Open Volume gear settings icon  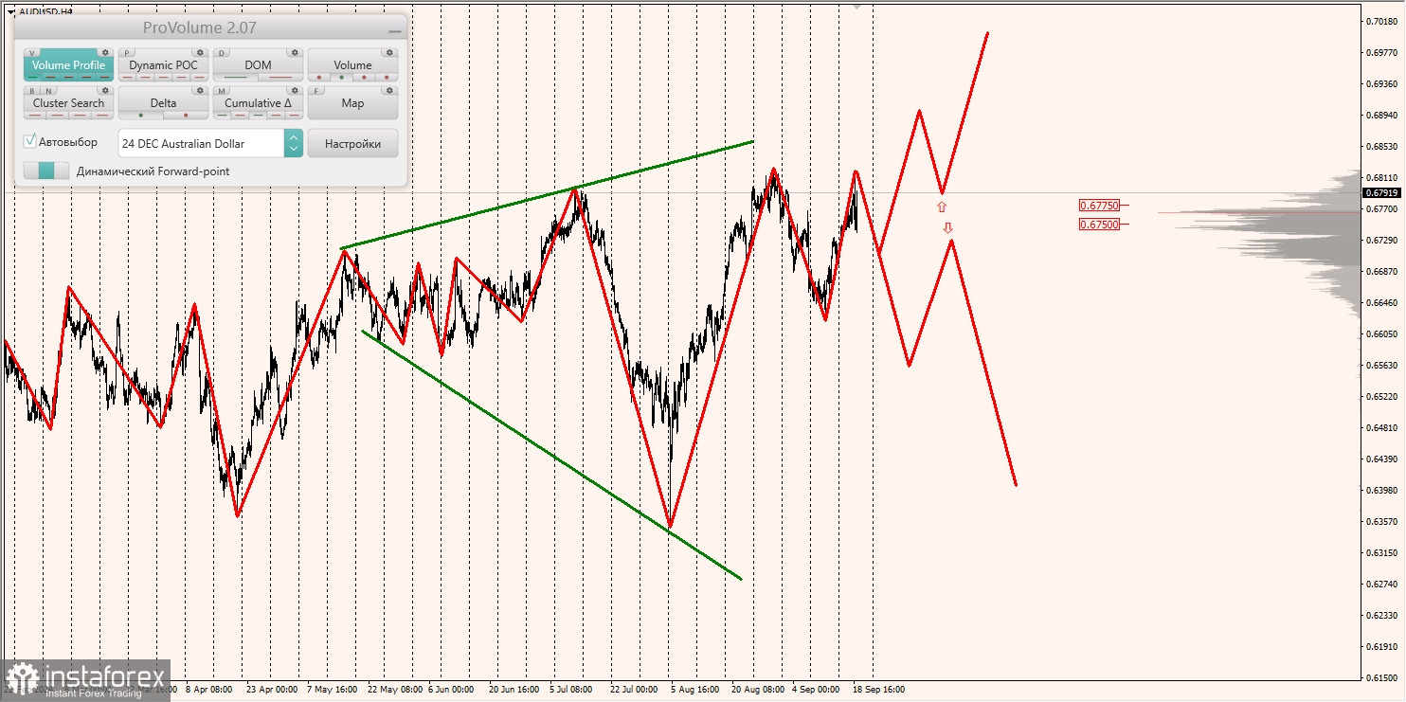(389, 52)
